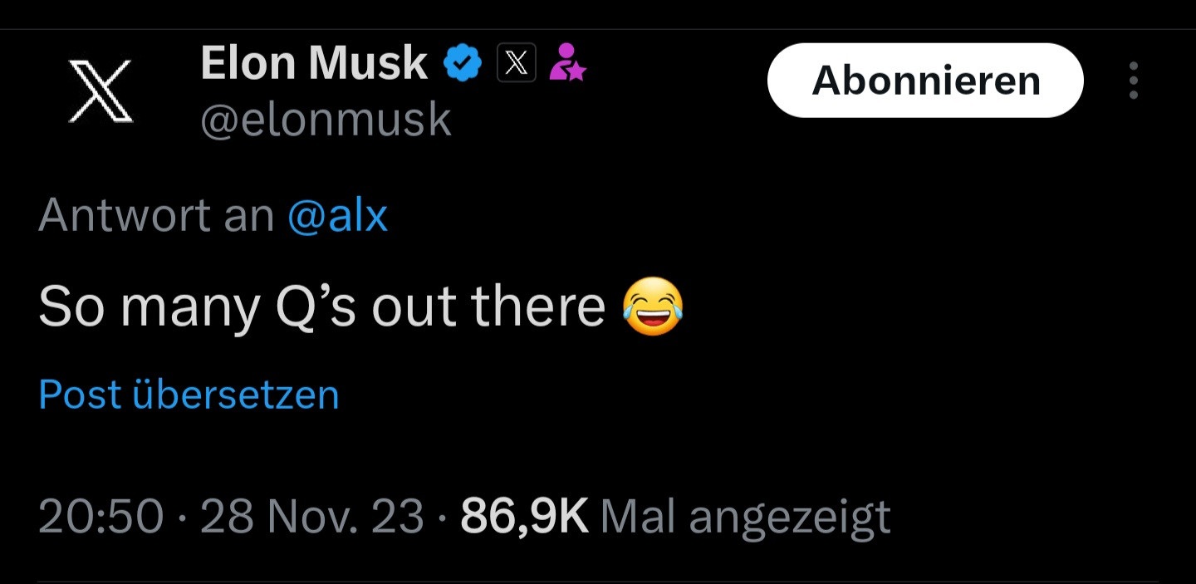Click the purple subscriber star icon
The image size is (1196, 584).
click(x=567, y=63)
